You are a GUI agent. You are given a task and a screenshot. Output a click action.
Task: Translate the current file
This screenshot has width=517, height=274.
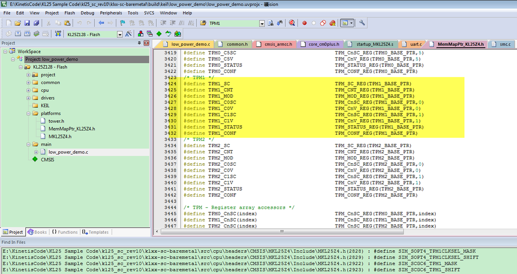pyautogui.click(x=9, y=34)
